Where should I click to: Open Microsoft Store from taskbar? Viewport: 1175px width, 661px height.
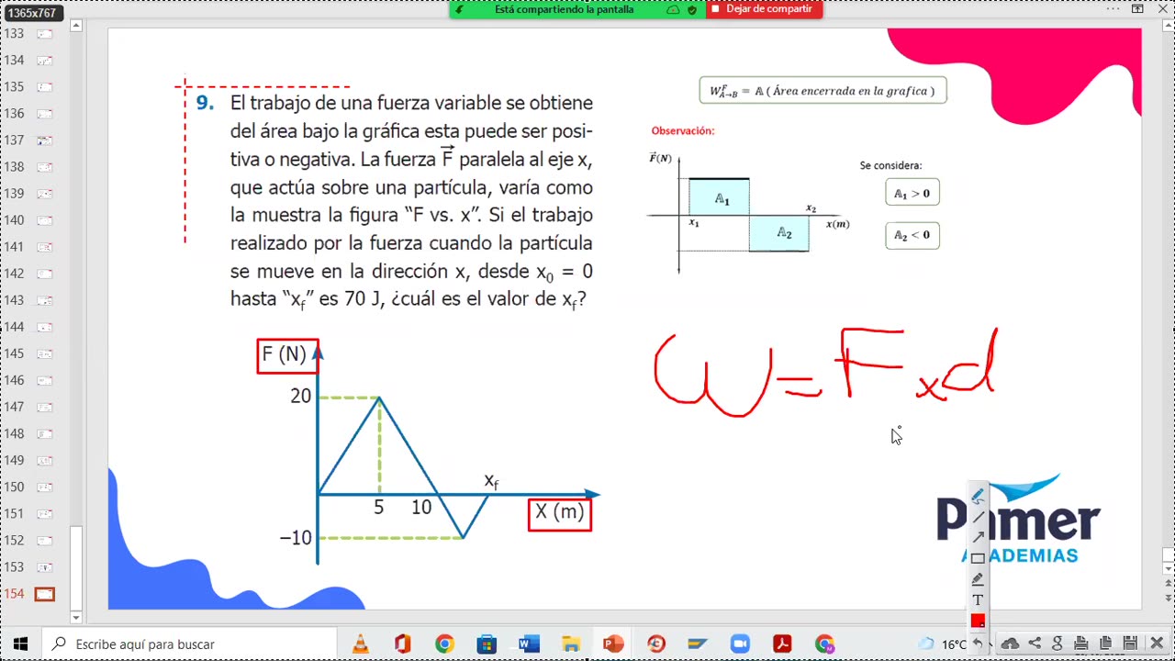click(487, 644)
